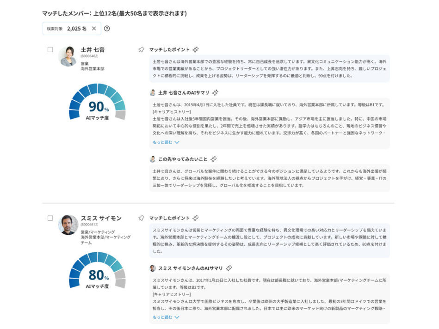Click sparkle icon next to second マッチしたポイント

pyautogui.click(x=196, y=218)
